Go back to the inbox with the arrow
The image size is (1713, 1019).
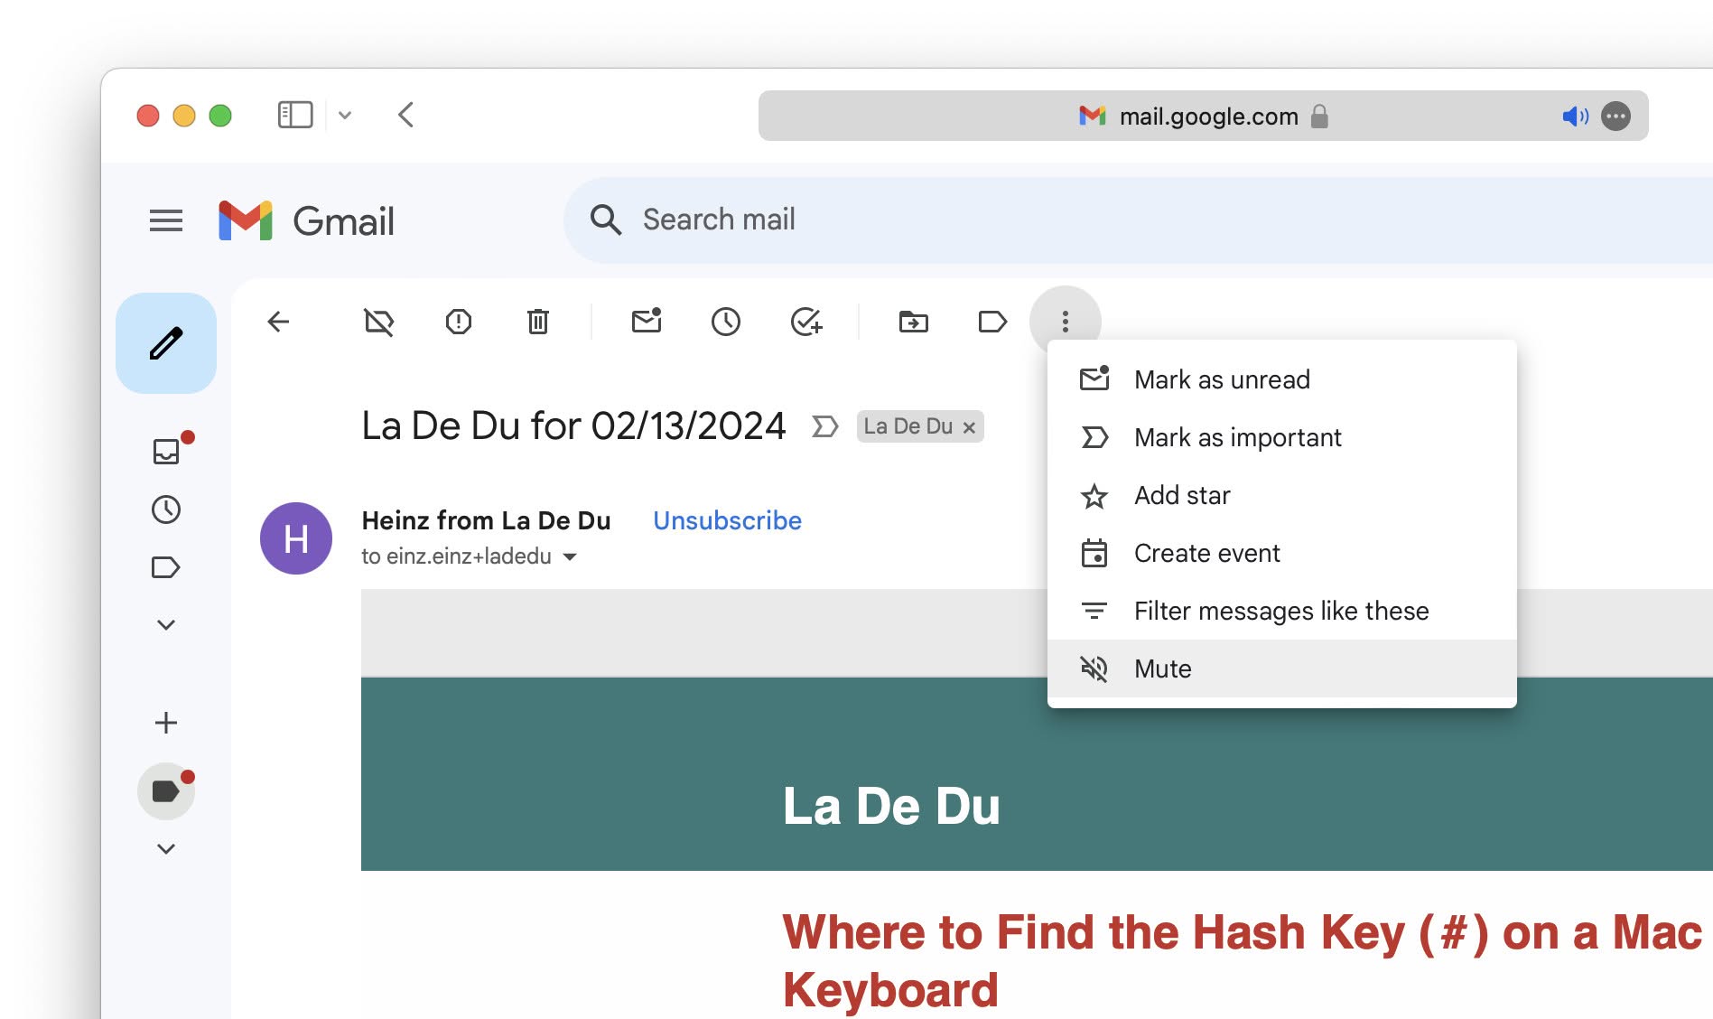(278, 322)
